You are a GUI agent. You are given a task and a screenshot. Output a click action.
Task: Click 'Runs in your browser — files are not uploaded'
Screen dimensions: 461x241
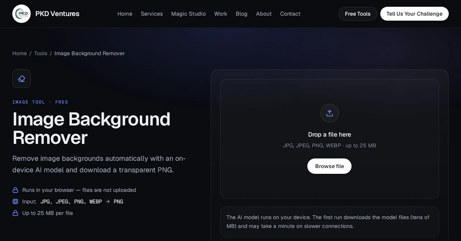(x=79, y=190)
